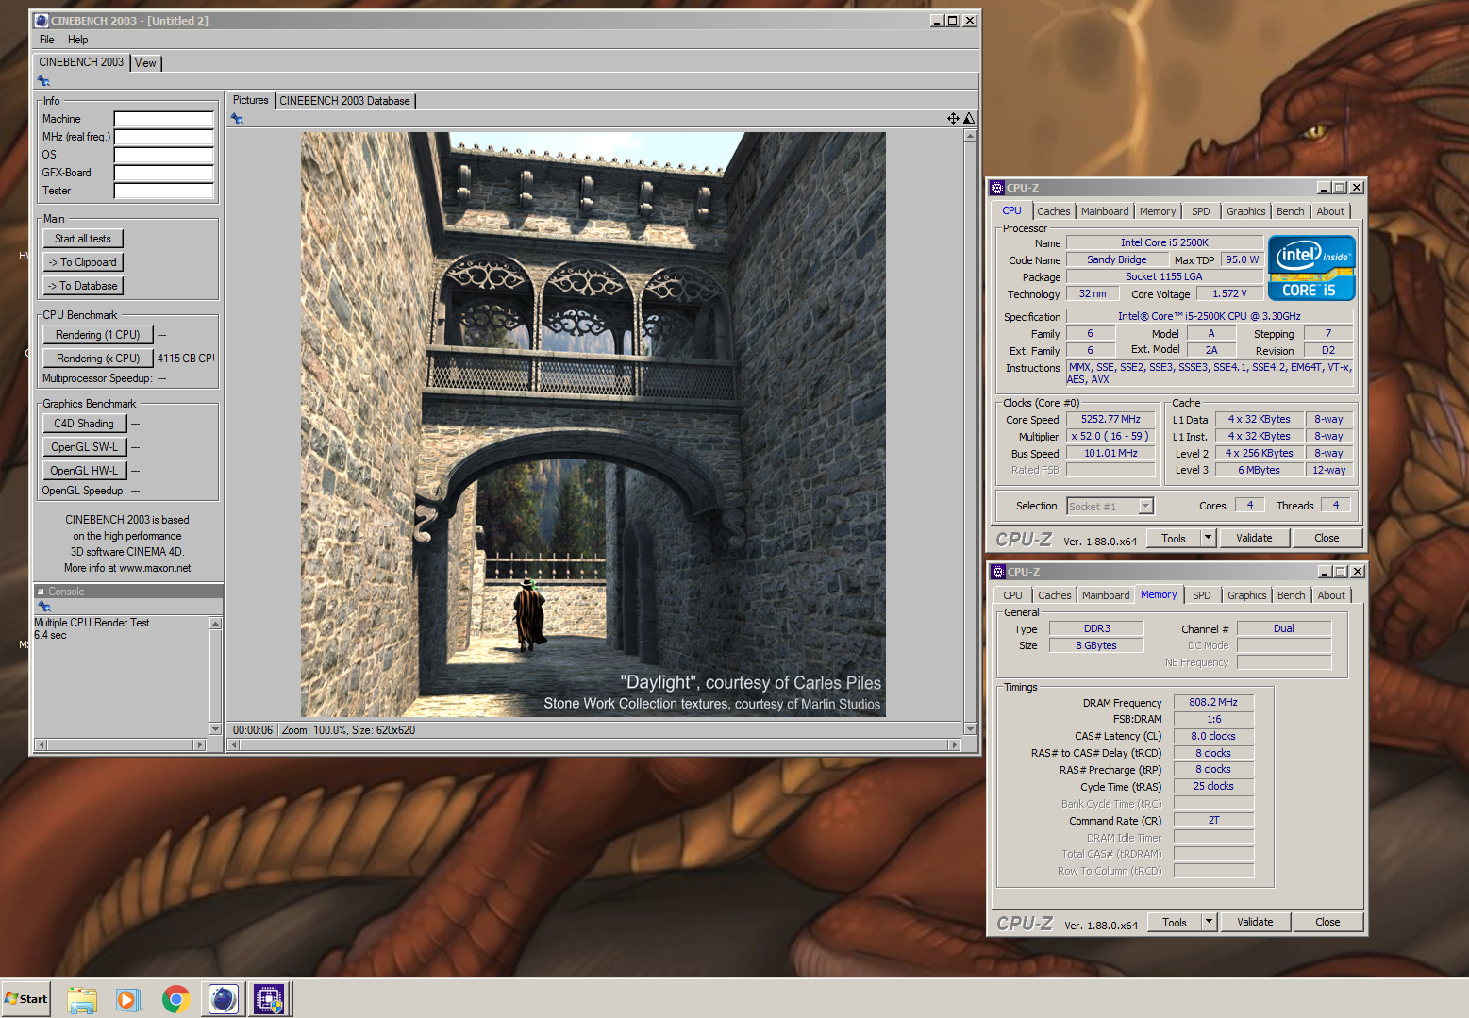Click Validate in lower CPU-Z window
Viewport: 1469px width, 1018px height.
click(x=1255, y=922)
